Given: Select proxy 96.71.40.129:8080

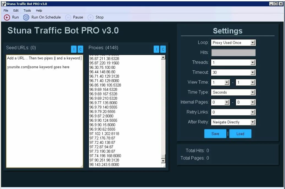Looking at the screenshot, I should [104, 81].
